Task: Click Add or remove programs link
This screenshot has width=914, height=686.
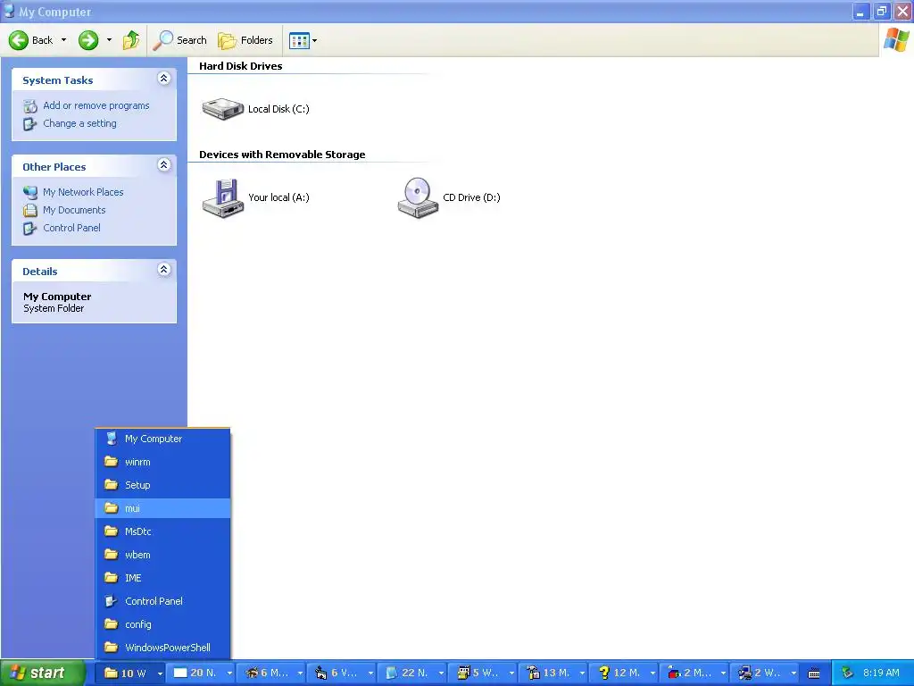Action: click(x=96, y=105)
